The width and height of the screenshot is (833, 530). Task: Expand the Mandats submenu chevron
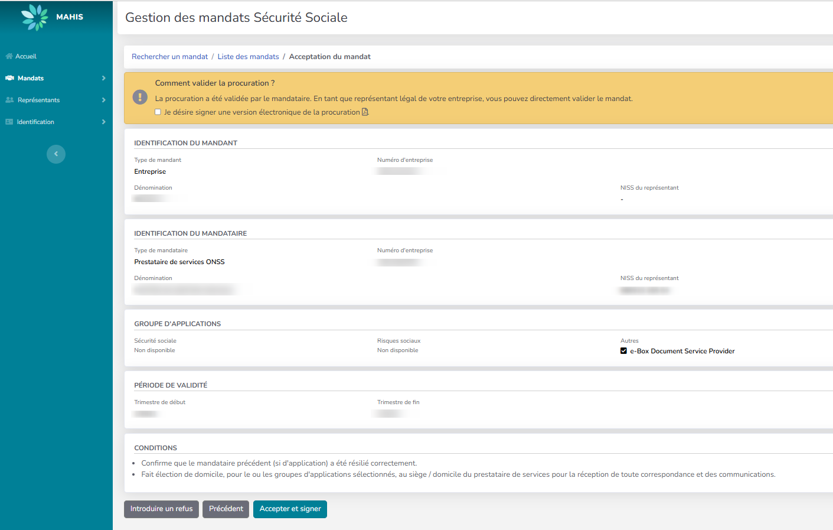[103, 78]
